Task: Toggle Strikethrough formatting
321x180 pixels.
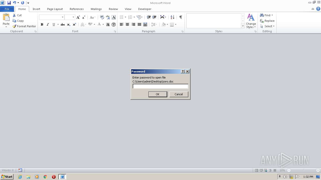Action: [x=63, y=24]
